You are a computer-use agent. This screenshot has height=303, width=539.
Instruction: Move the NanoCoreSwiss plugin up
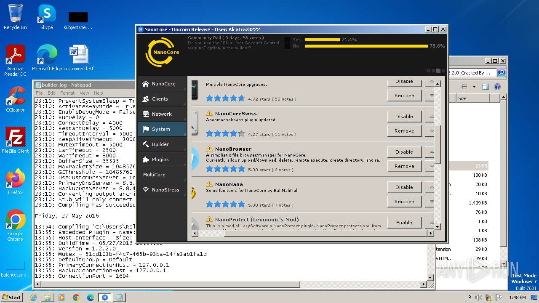430,117
